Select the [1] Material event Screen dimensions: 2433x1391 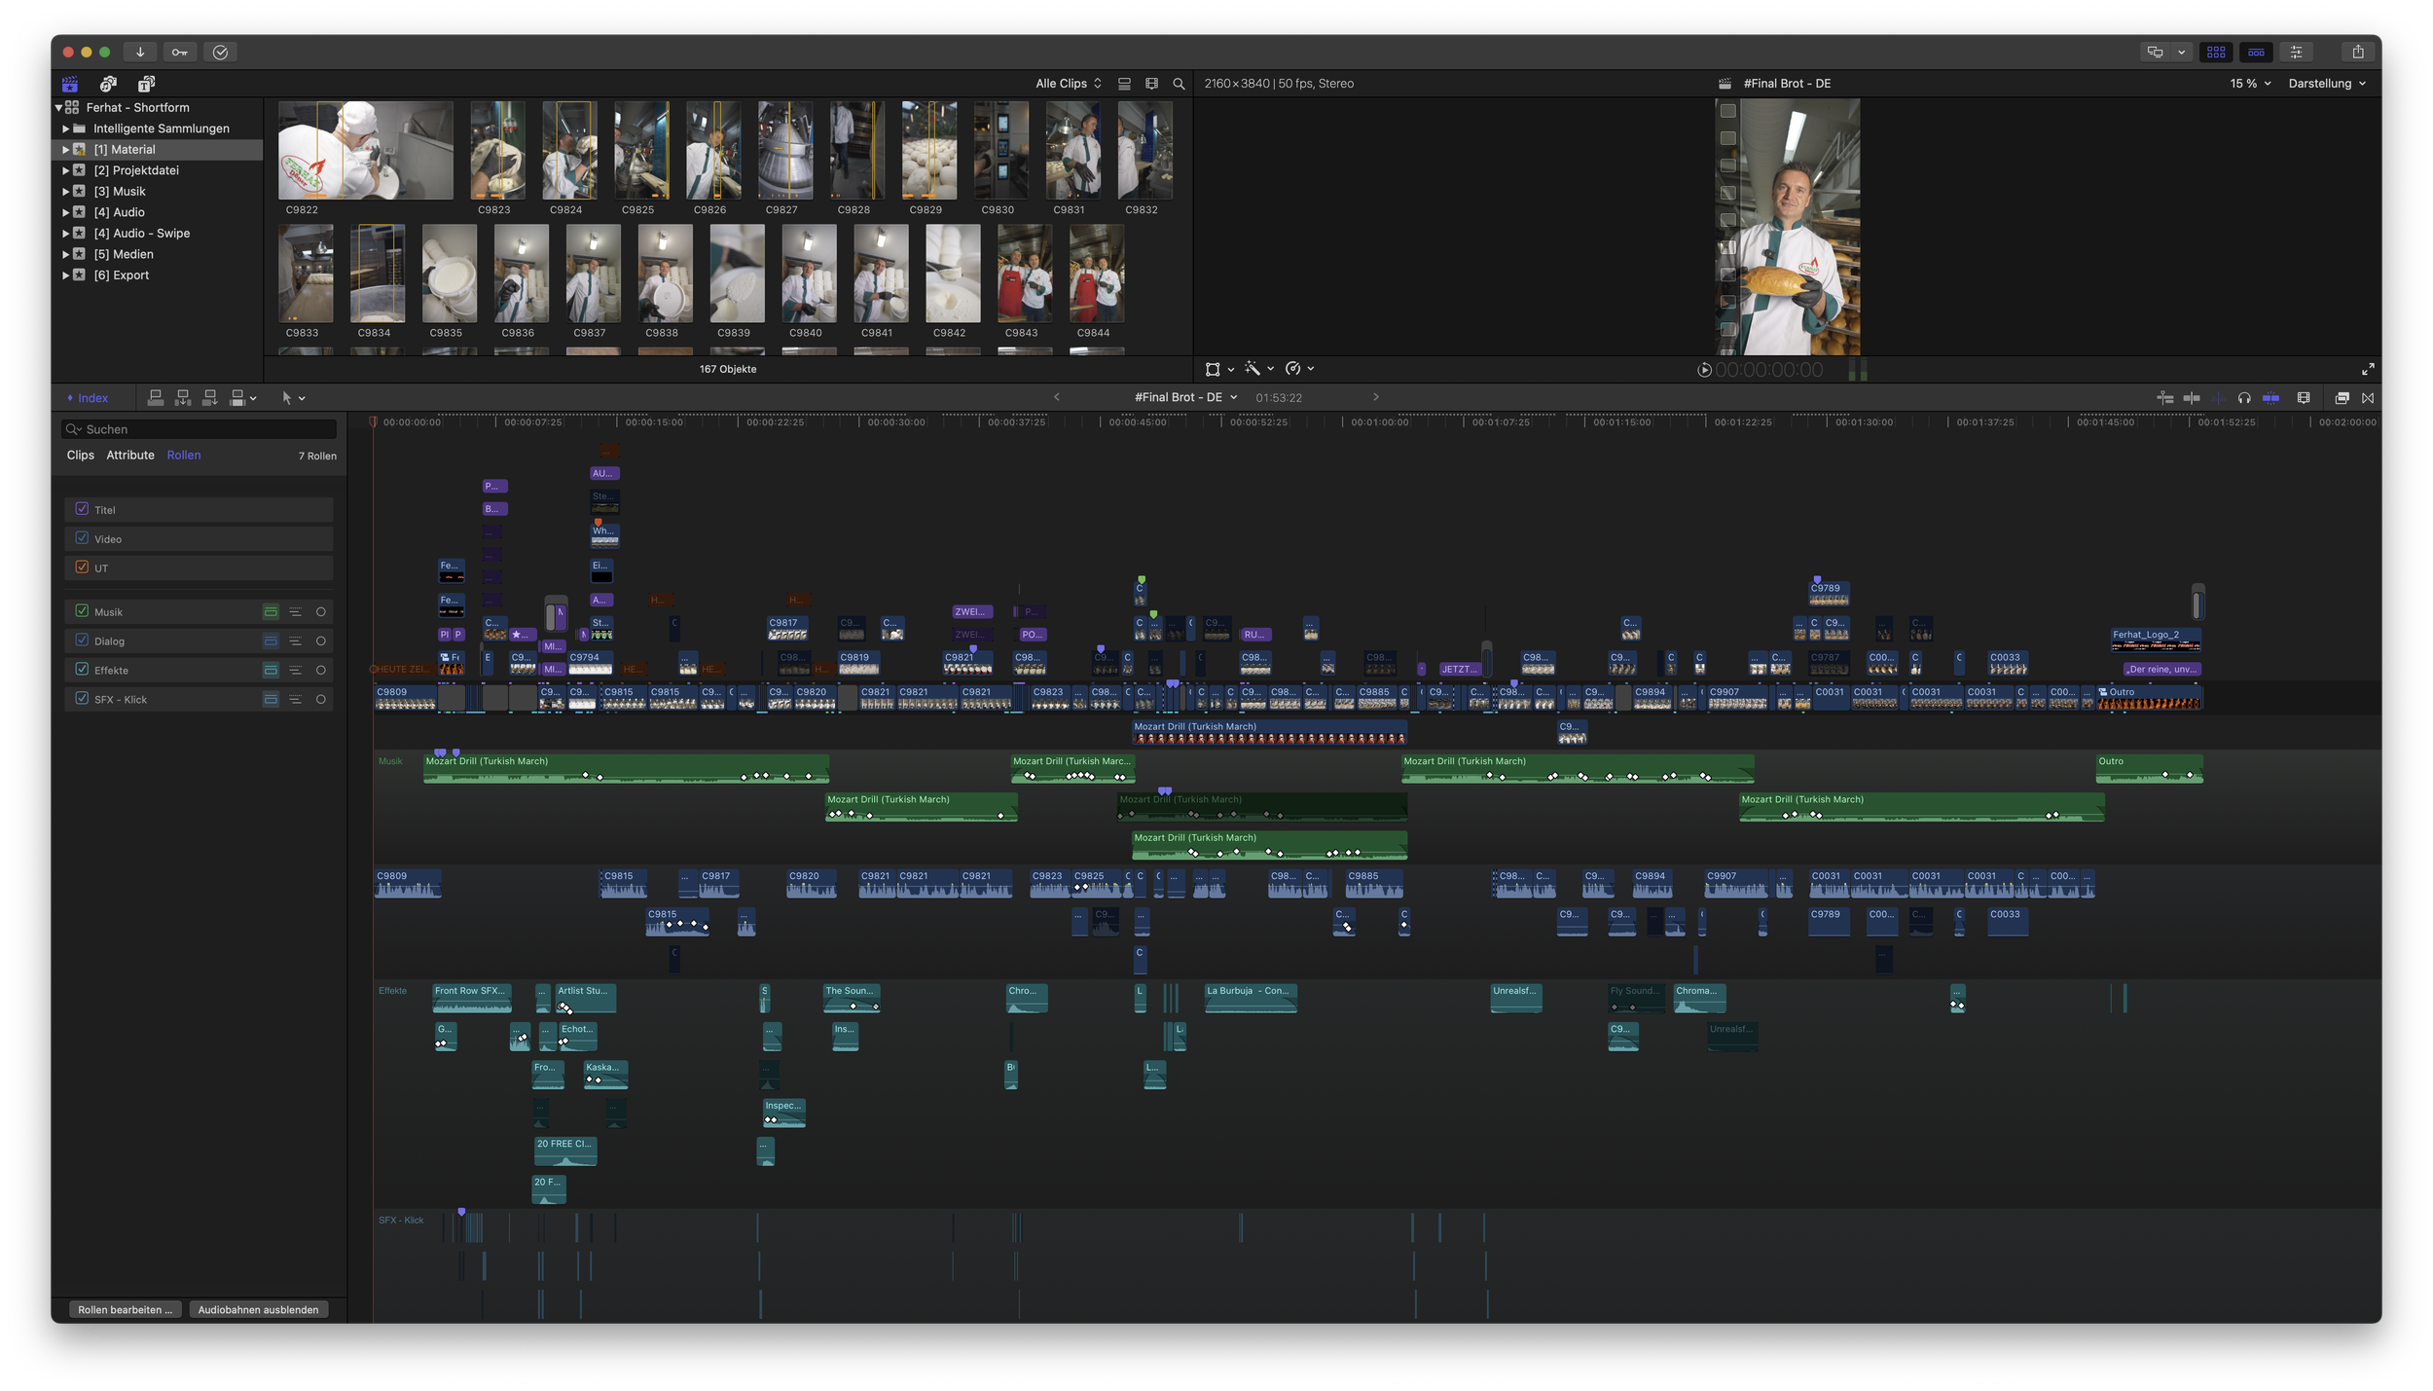(158, 150)
